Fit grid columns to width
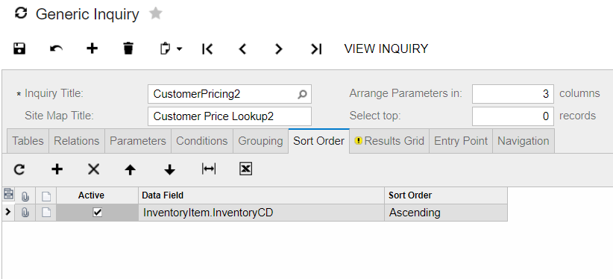 (209, 169)
